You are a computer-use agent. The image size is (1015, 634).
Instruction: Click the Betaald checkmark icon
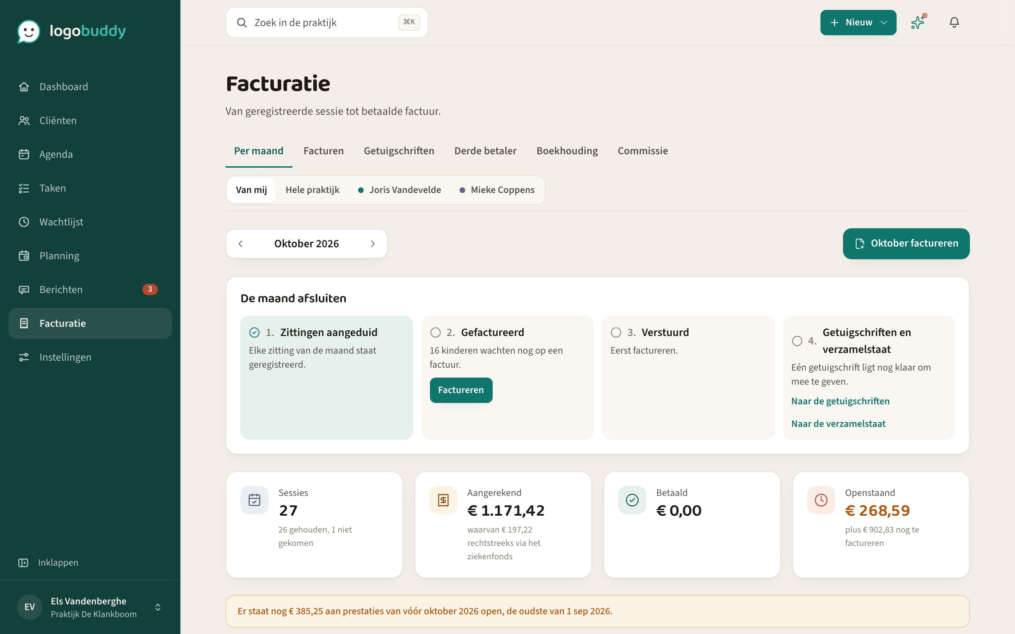coord(632,500)
